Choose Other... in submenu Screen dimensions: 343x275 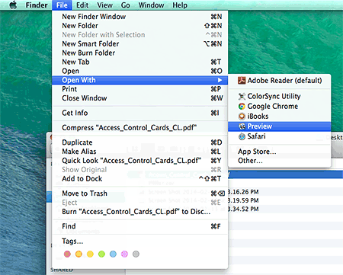[x=280, y=161]
